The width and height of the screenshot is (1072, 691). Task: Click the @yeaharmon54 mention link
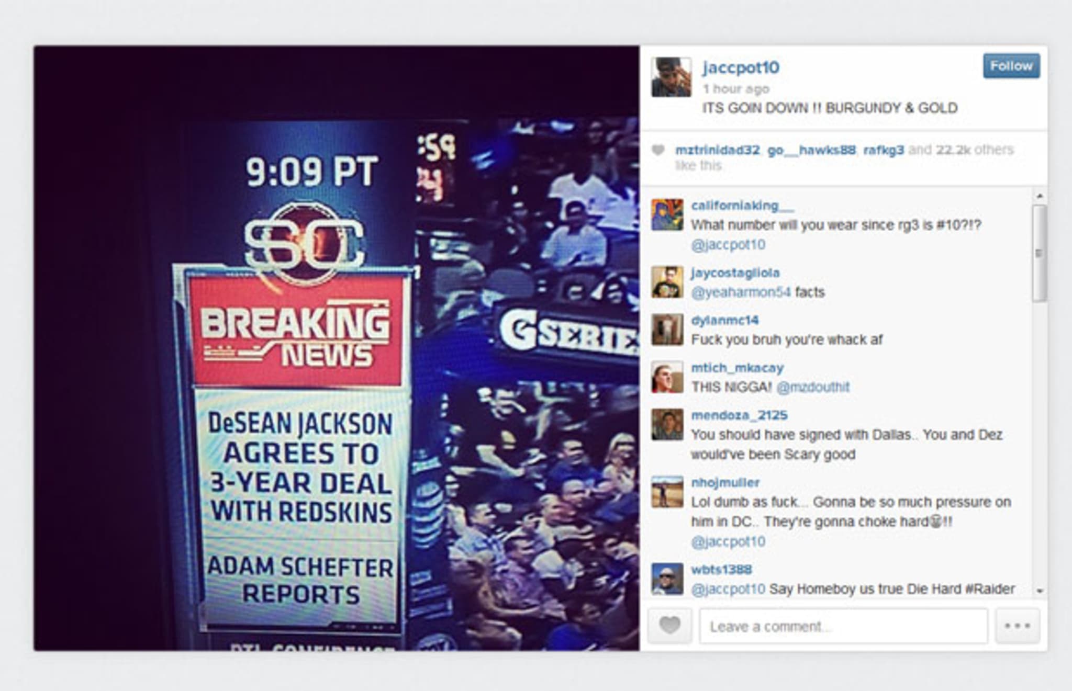coord(741,292)
